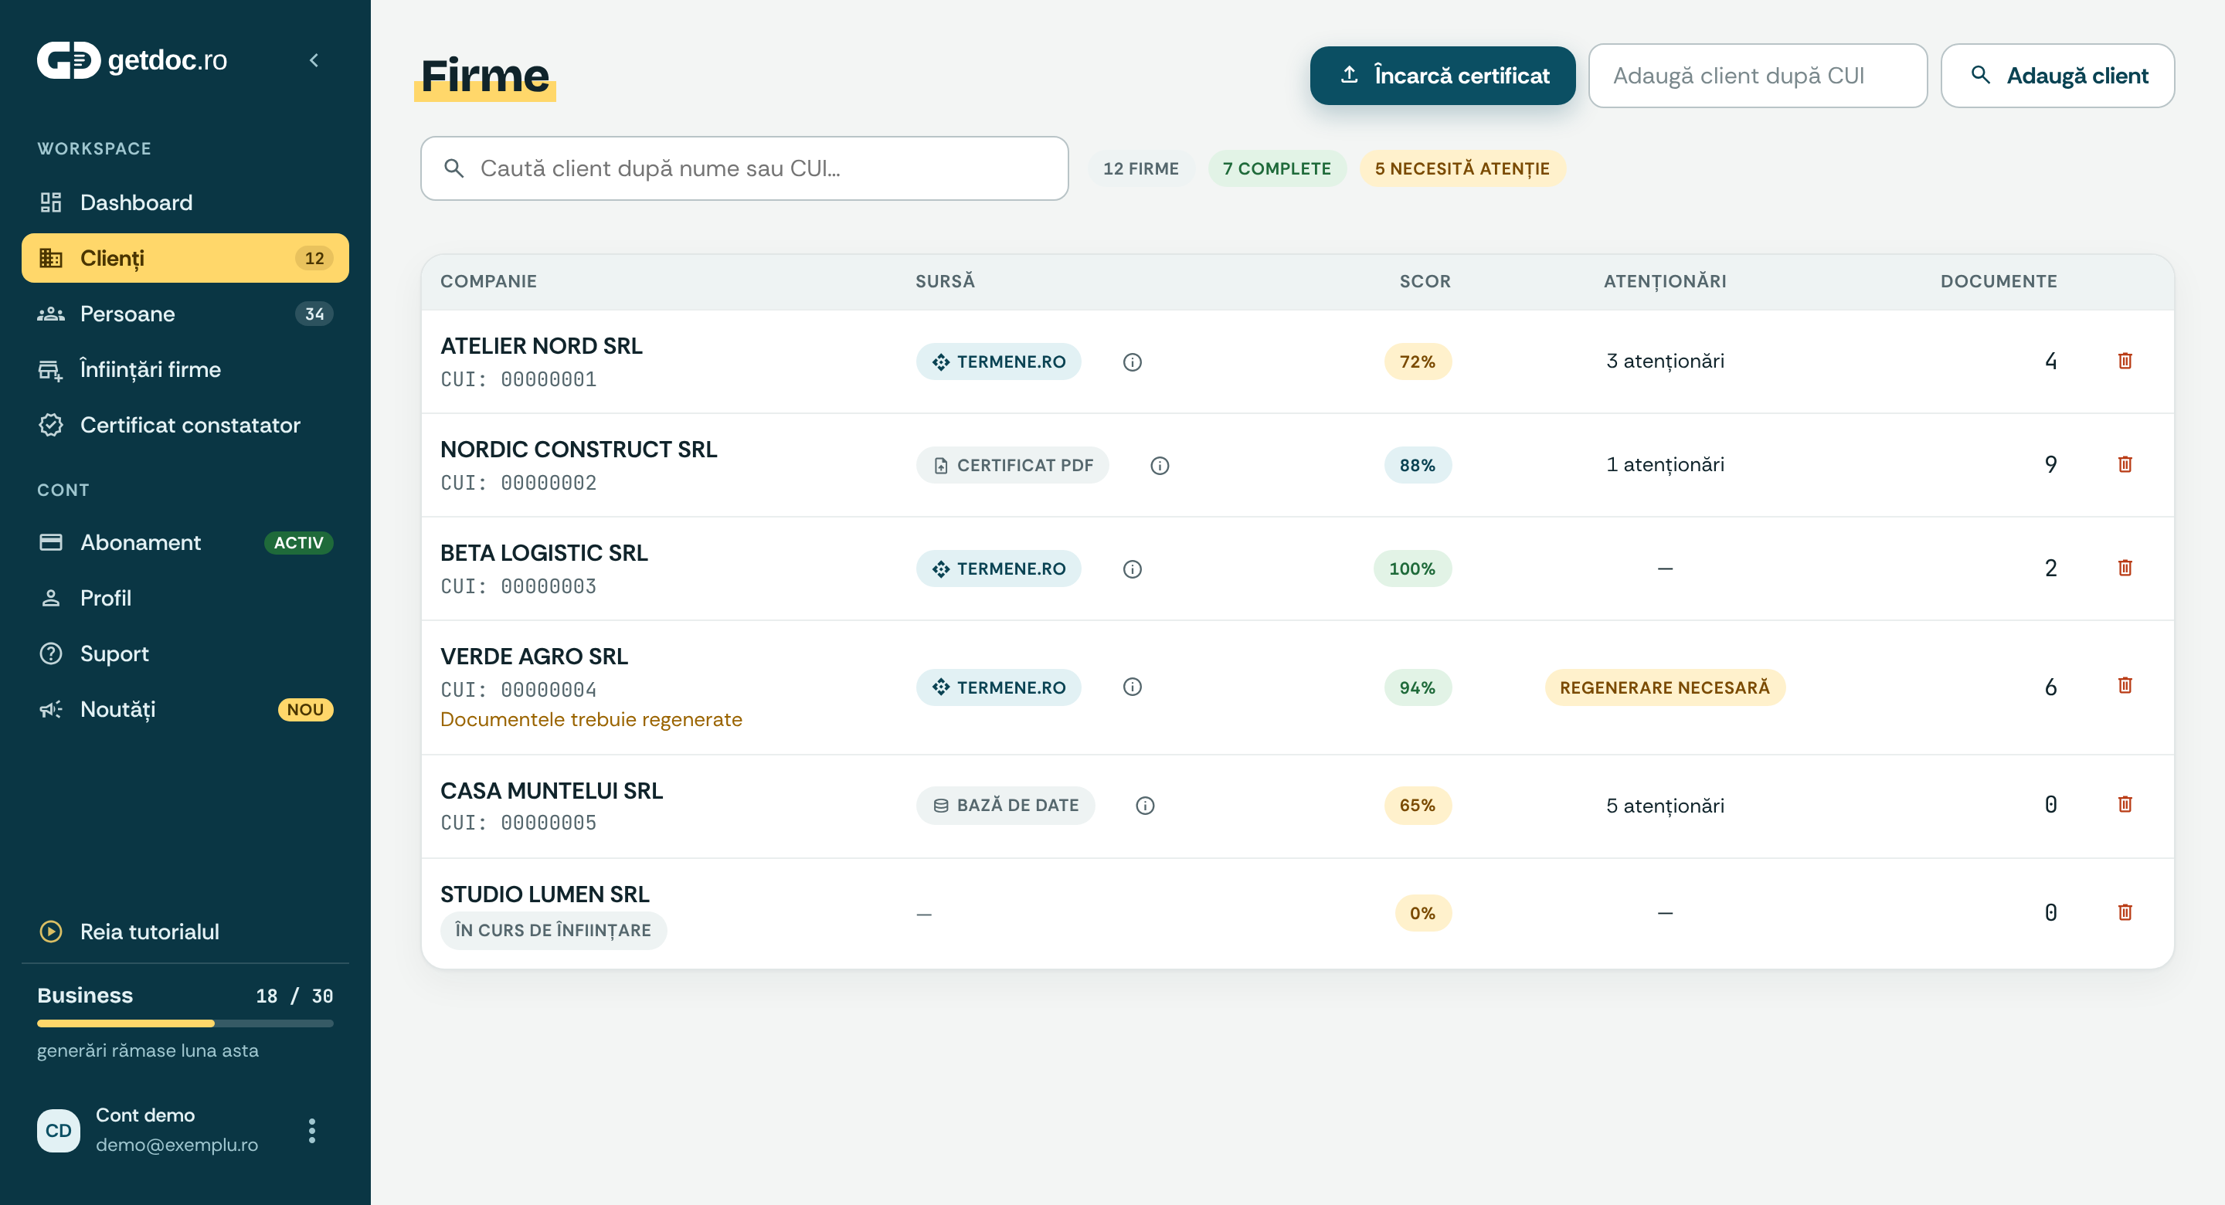Click the REGENERARE NECESARĂ badge
Image resolution: width=2225 pixels, height=1205 pixels.
tap(1664, 687)
